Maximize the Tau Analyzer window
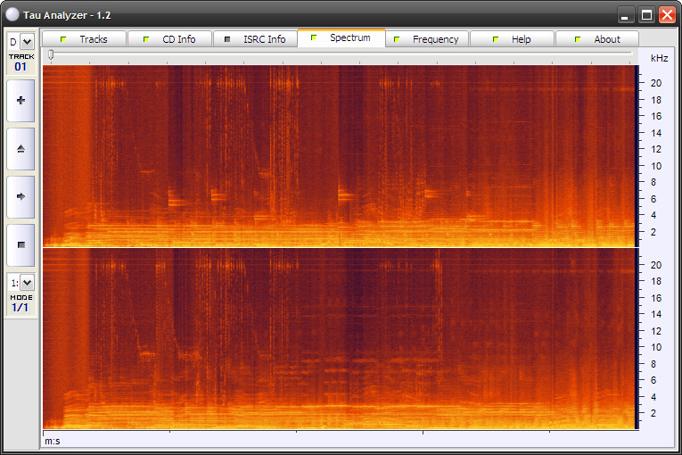Screen dimensions: 682x455 point(646,14)
